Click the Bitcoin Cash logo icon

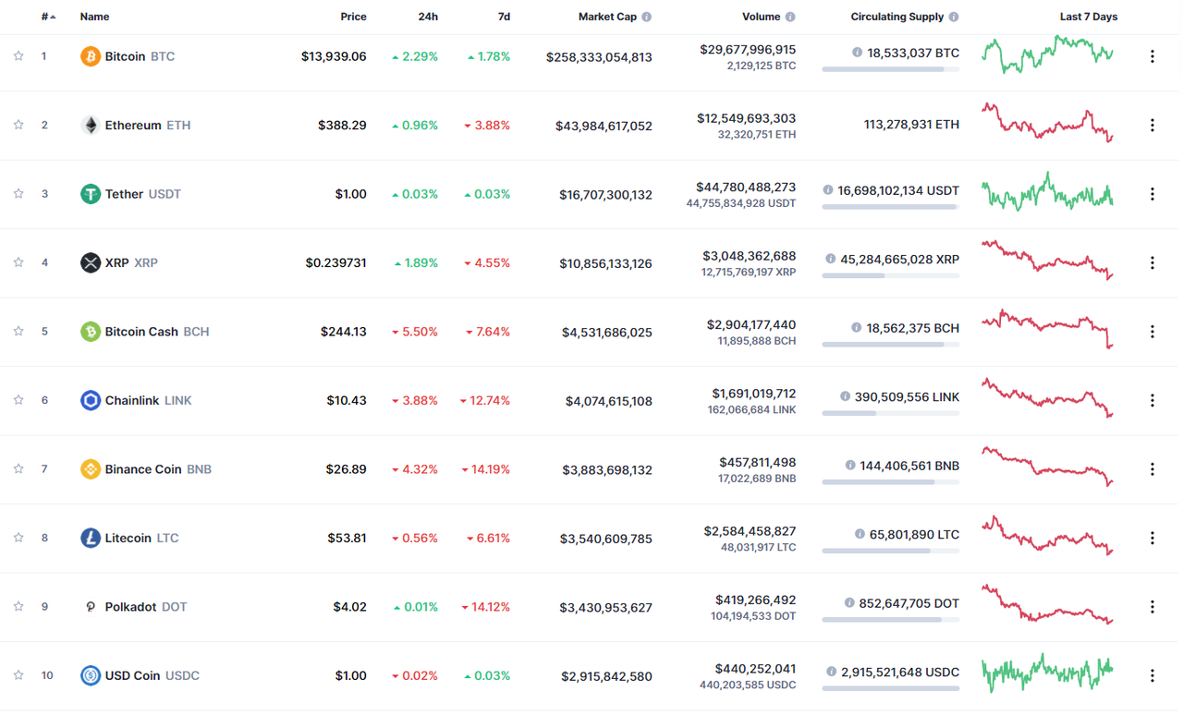(x=90, y=332)
